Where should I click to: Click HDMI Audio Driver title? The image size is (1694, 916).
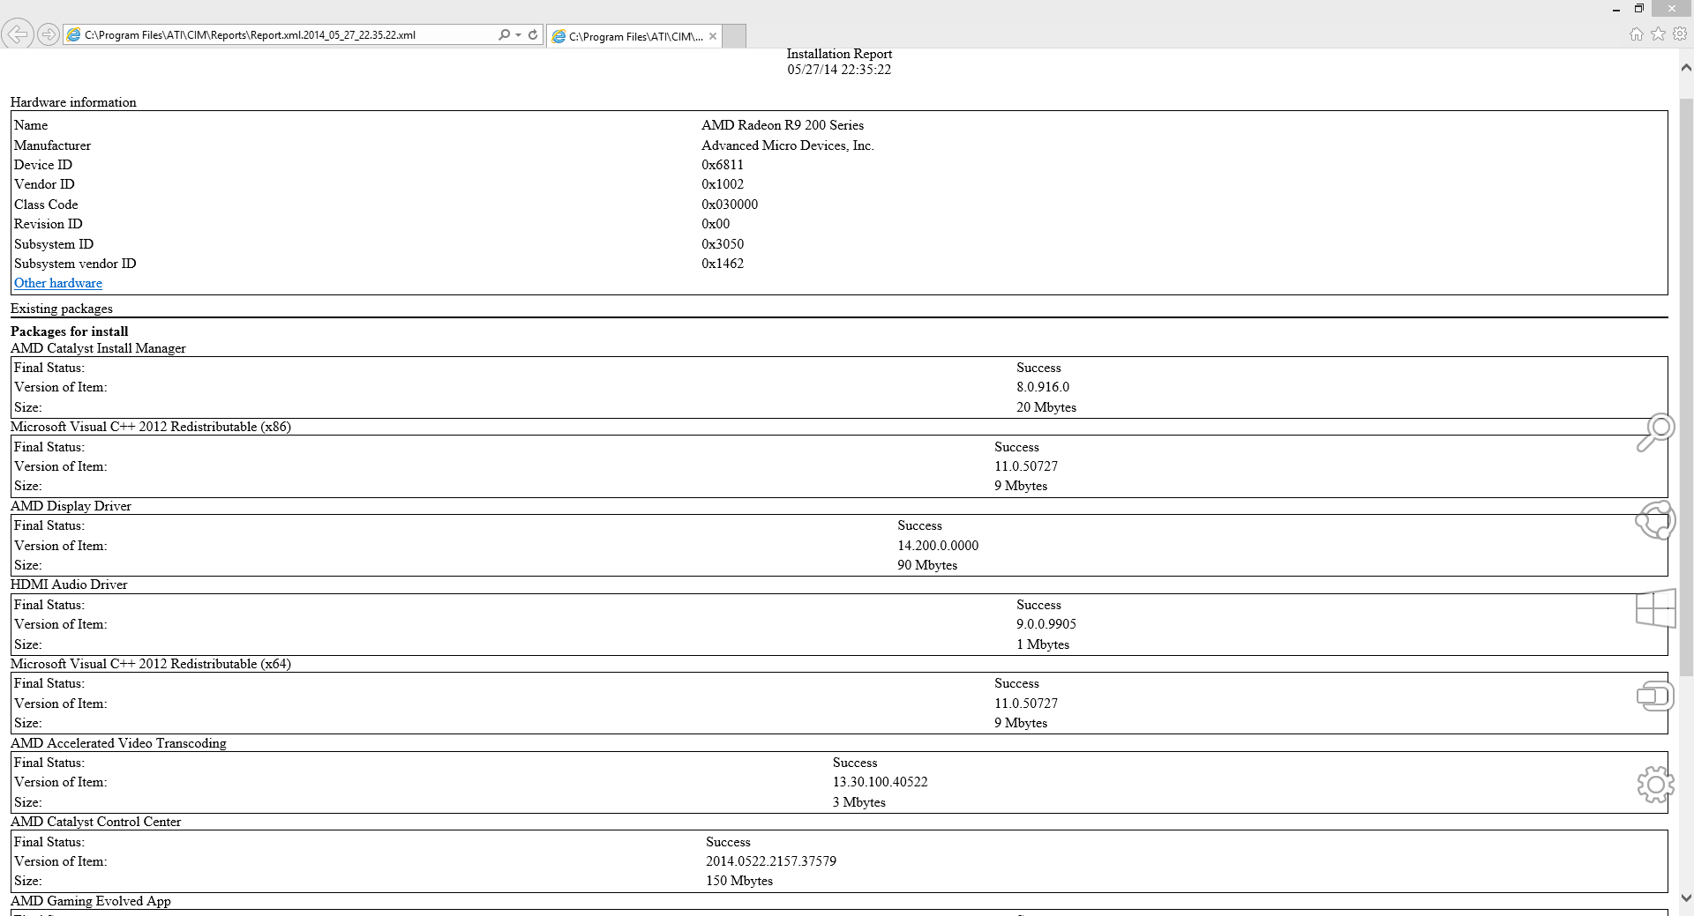(x=69, y=585)
